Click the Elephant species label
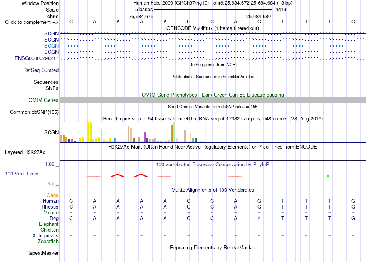Viewport: 366px width, 262px height. click(x=49, y=224)
